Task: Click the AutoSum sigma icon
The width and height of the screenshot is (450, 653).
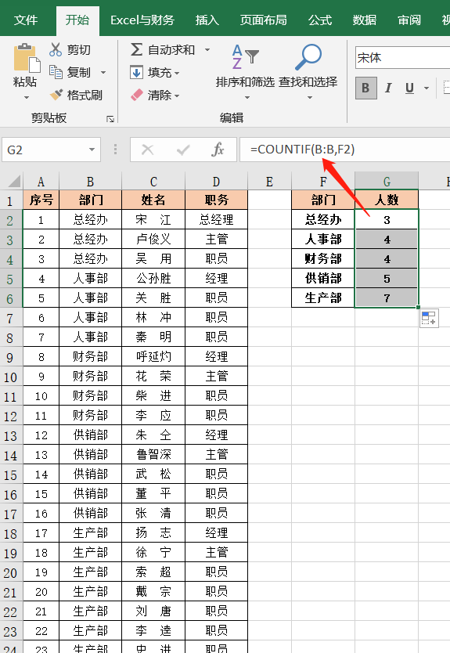Action: (136, 49)
